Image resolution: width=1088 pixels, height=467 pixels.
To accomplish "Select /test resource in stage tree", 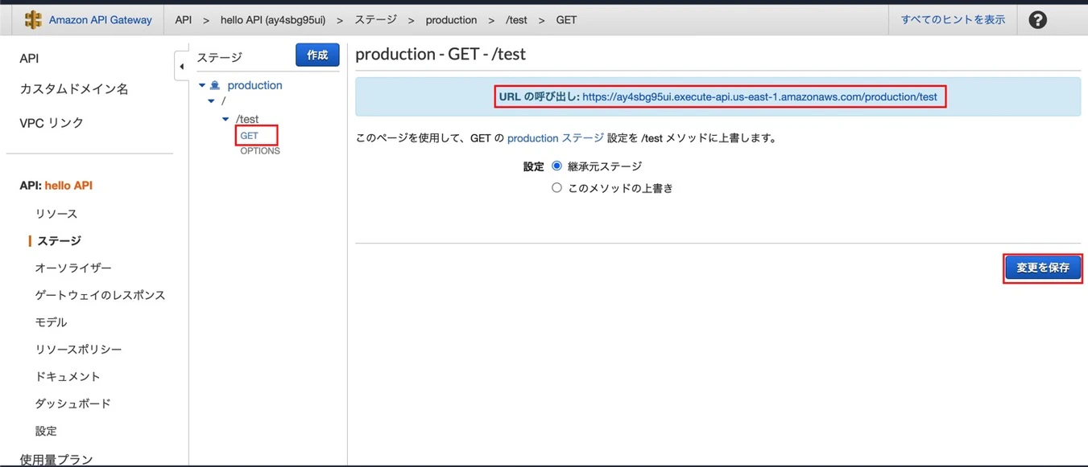I will click(x=247, y=119).
